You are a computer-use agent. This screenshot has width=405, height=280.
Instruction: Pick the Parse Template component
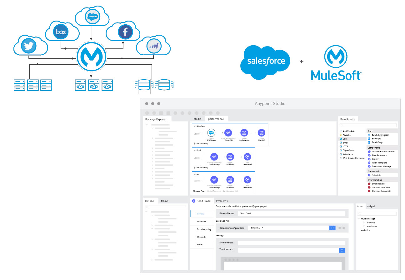pyautogui.click(x=377, y=163)
